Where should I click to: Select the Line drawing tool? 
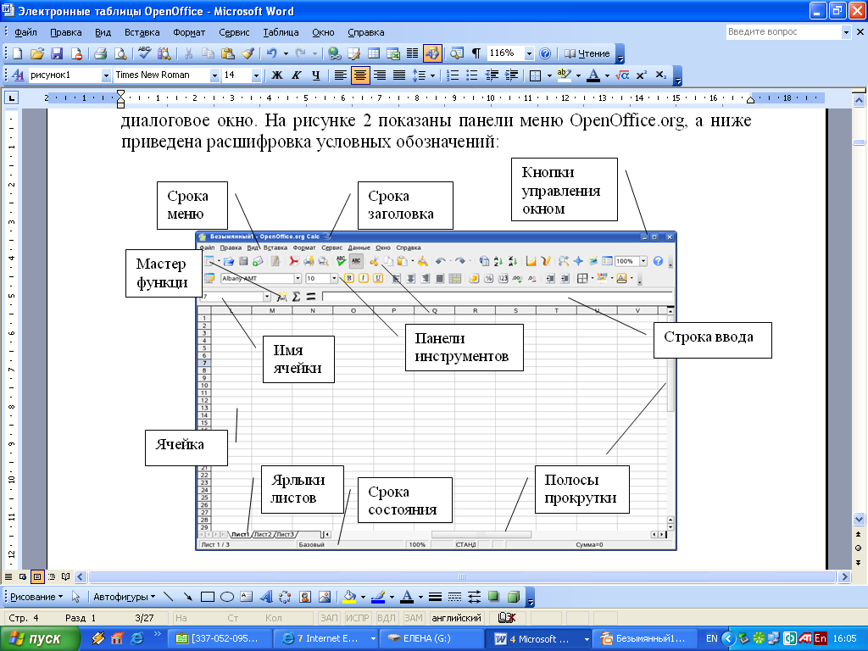point(169,597)
